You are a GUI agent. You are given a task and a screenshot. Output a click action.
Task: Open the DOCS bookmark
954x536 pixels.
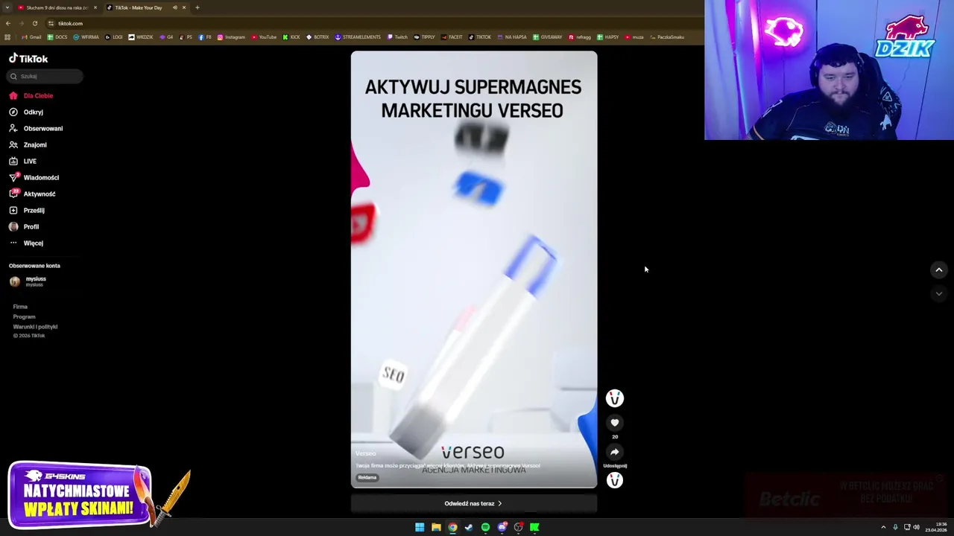57,36
